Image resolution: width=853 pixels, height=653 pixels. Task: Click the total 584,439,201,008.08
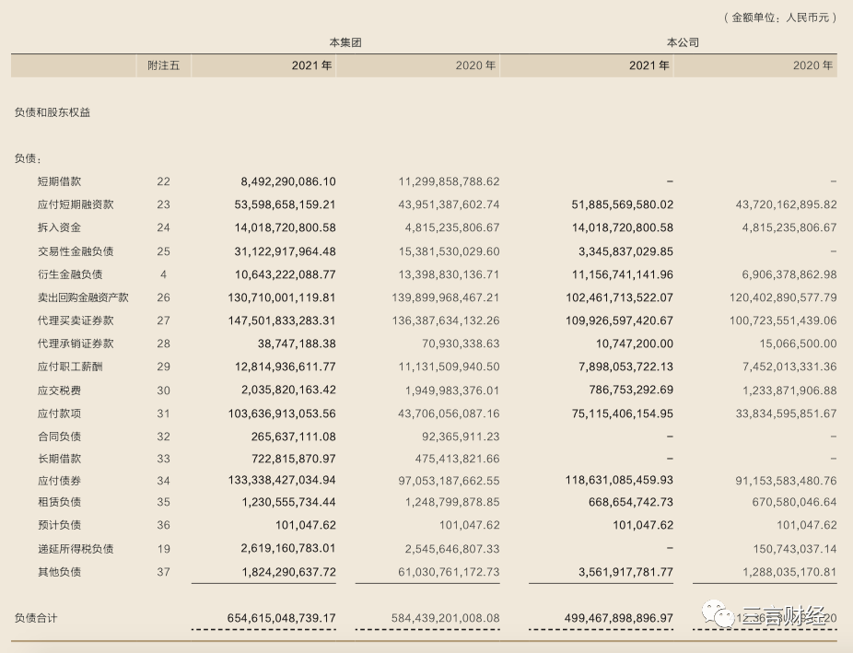(446, 618)
